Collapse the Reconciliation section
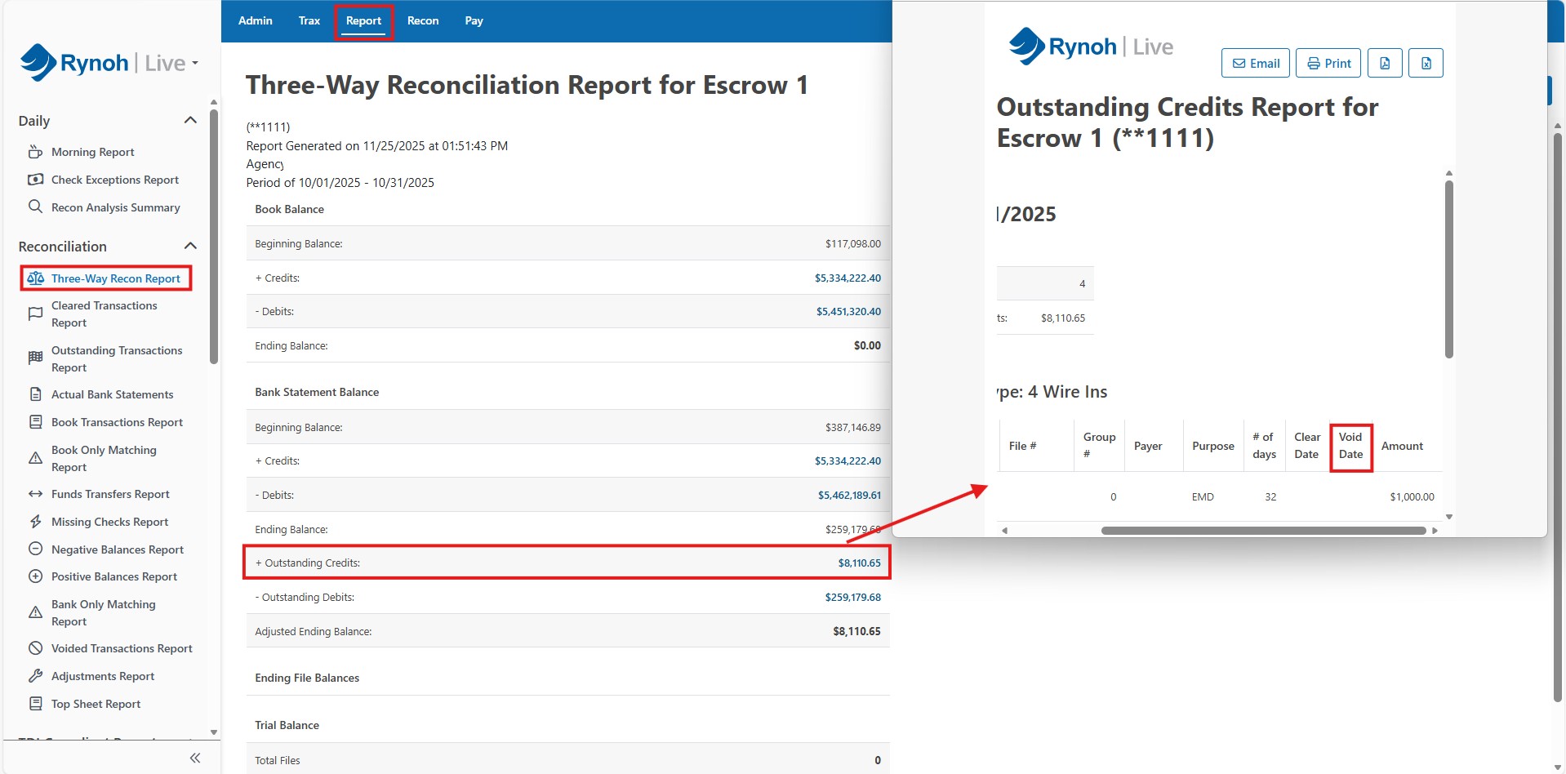1566x774 pixels. 190,246
